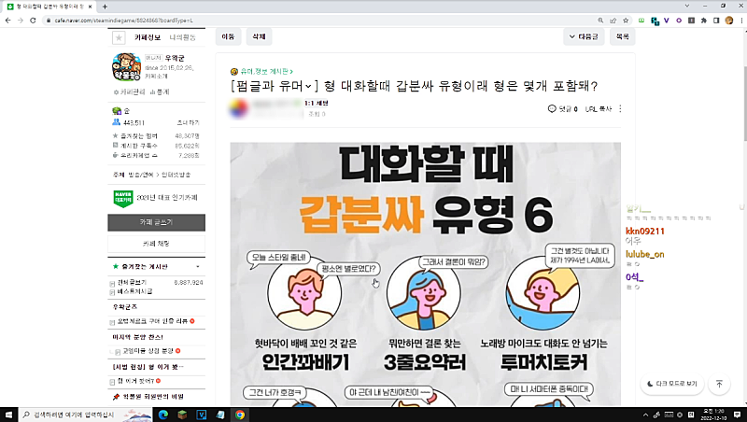Click the 이동 button above the post
Image resolution: width=747 pixels, height=422 pixels.
pos(228,36)
